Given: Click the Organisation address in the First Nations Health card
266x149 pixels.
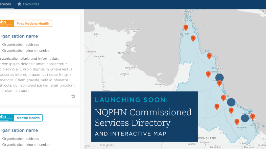Looking at the screenshot, I should tap(21, 44).
